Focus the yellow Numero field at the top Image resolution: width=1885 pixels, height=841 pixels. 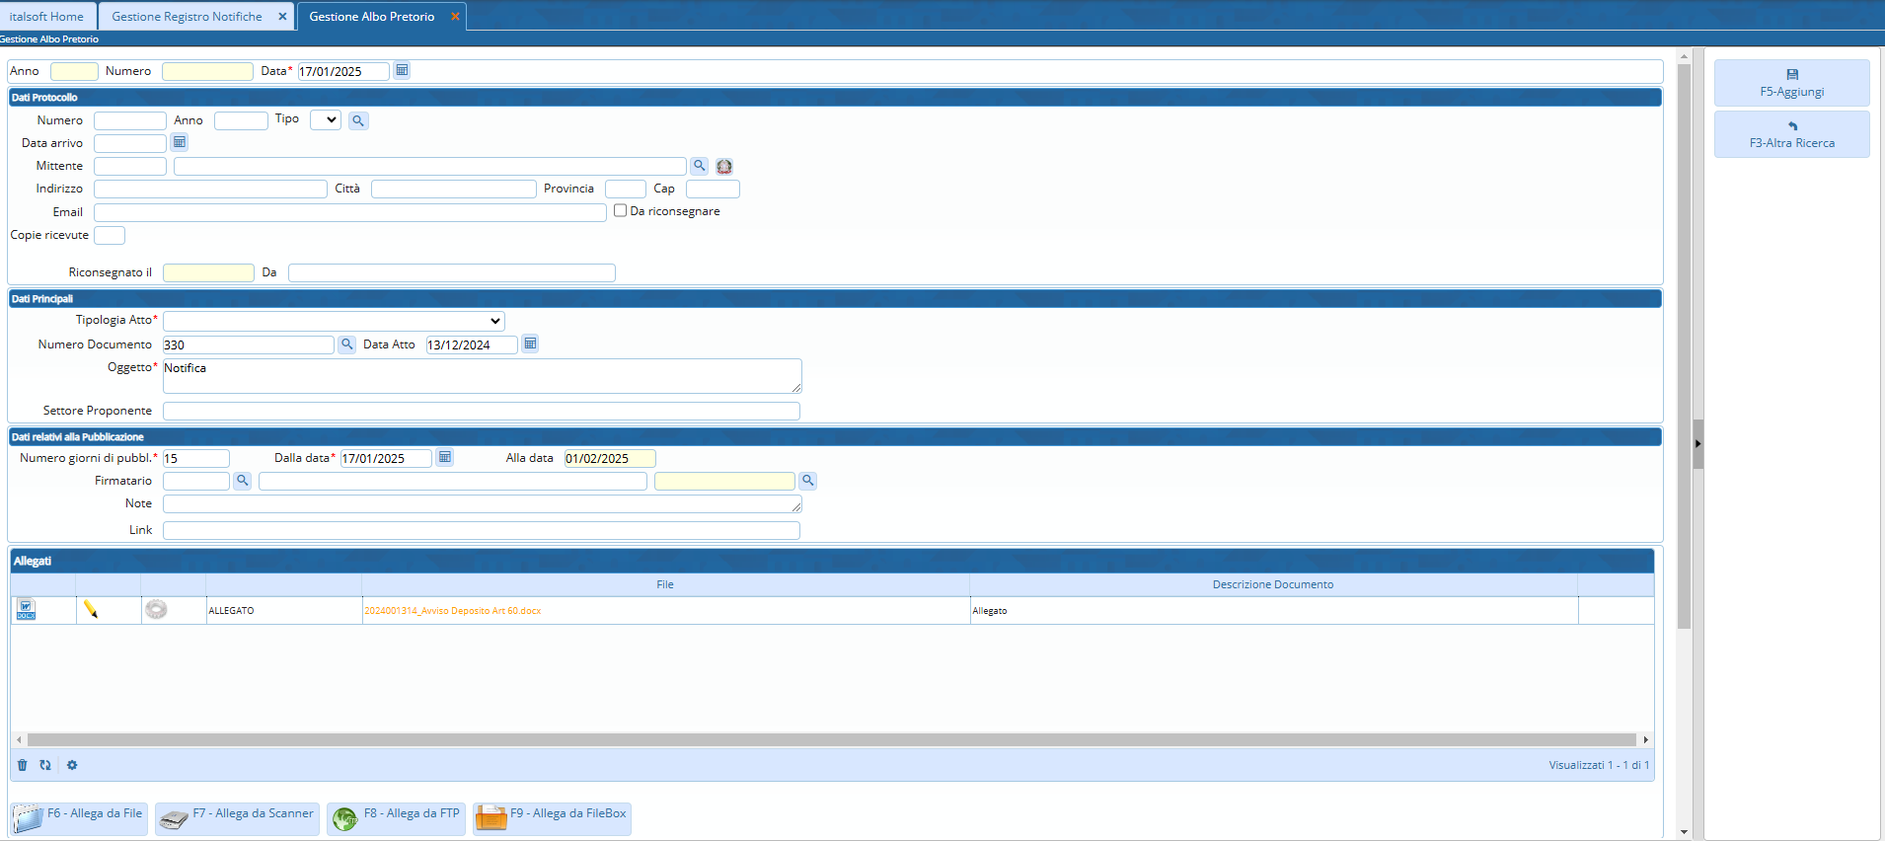(207, 71)
